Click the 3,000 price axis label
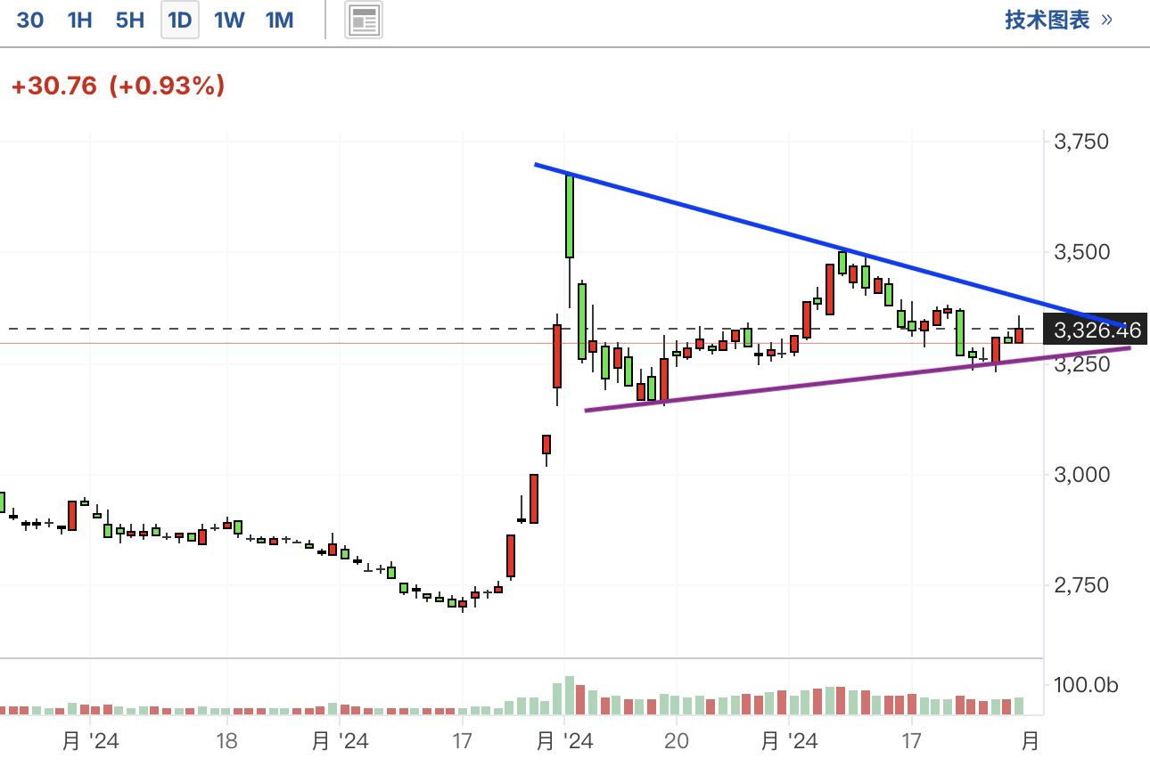The height and width of the screenshot is (775, 1150). [x=1081, y=474]
